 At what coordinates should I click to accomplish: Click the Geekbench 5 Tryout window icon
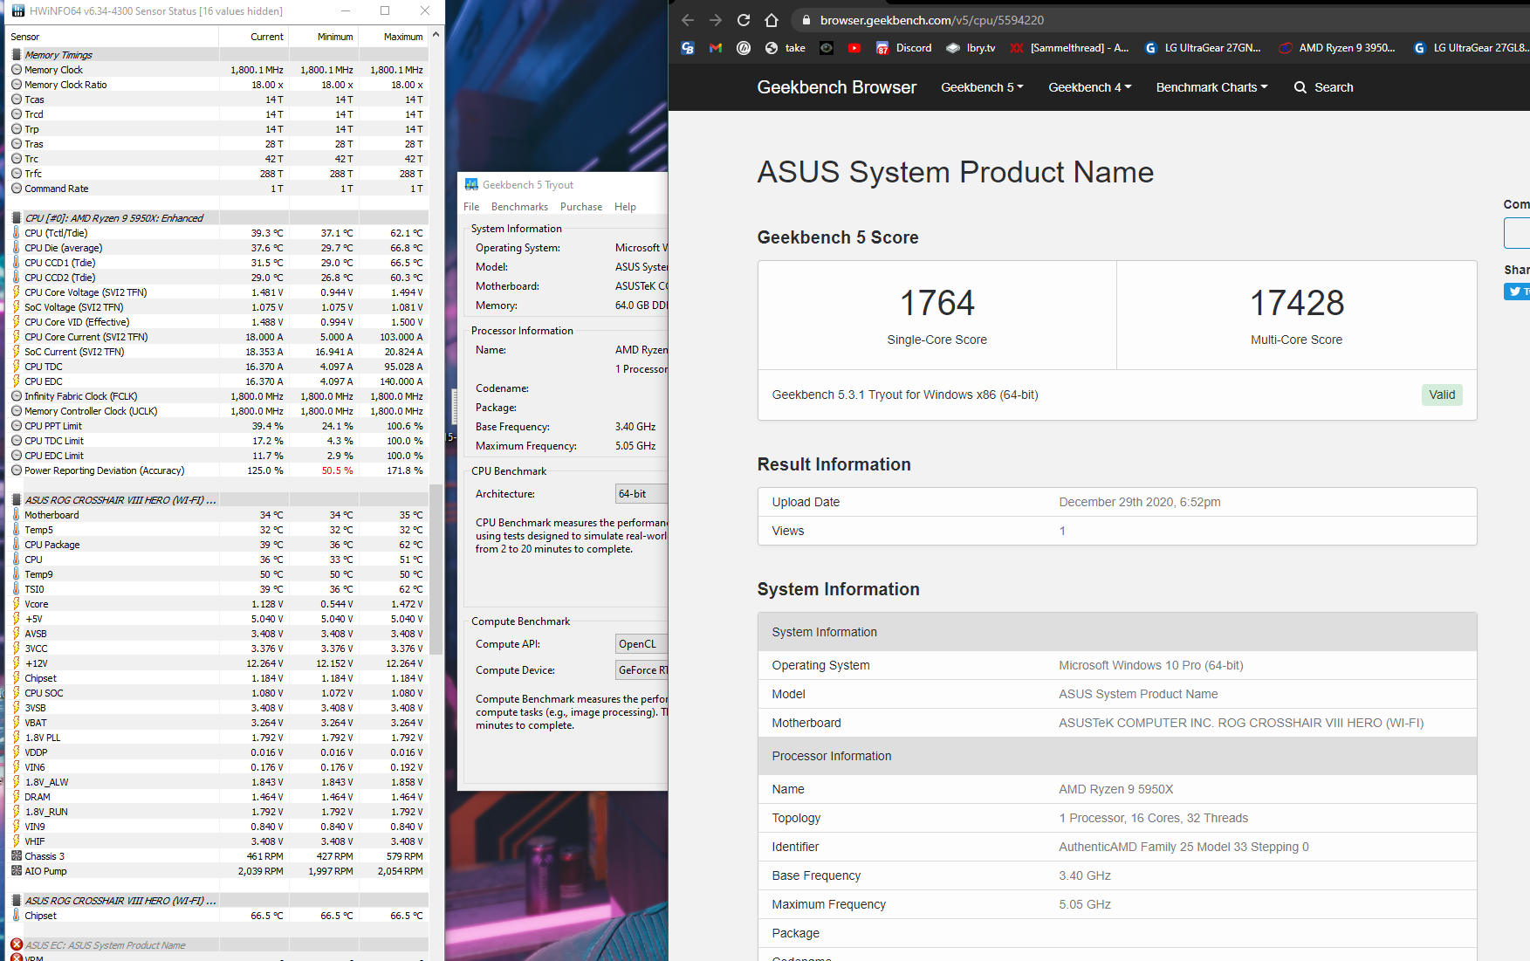pyautogui.click(x=471, y=184)
